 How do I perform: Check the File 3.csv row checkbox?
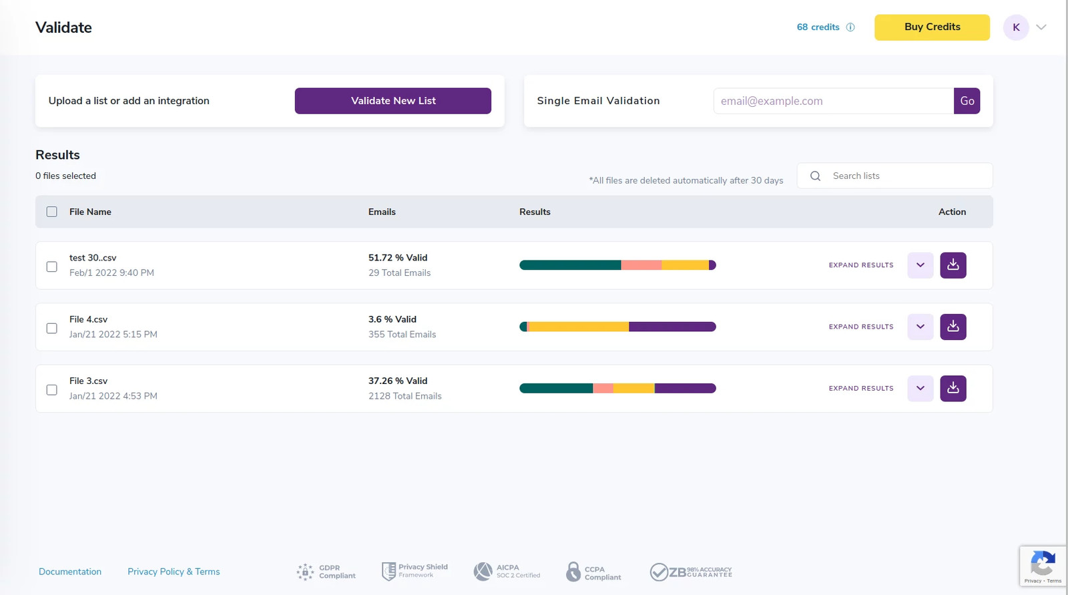(52, 389)
